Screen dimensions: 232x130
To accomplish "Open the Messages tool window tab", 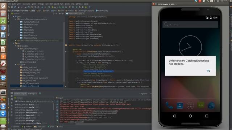I will [40, 127].
